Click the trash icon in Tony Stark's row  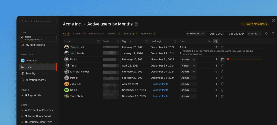(x=222, y=96)
